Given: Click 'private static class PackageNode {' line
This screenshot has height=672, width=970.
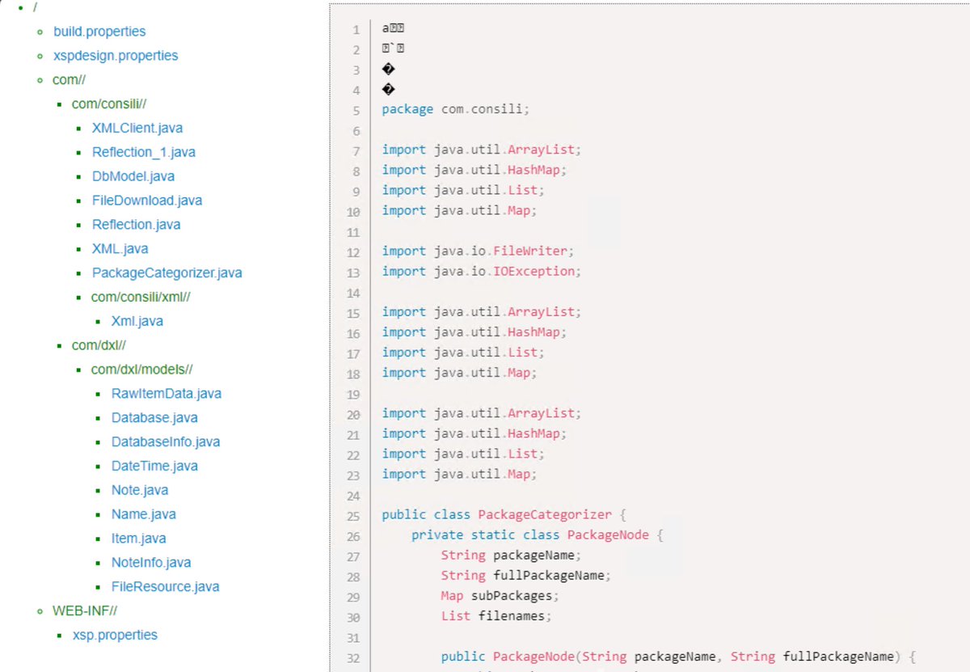Looking at the screenshot, I should (x=538, y=535).
